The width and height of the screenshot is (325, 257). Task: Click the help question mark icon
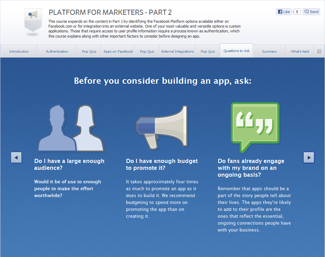tap(319, 52)
